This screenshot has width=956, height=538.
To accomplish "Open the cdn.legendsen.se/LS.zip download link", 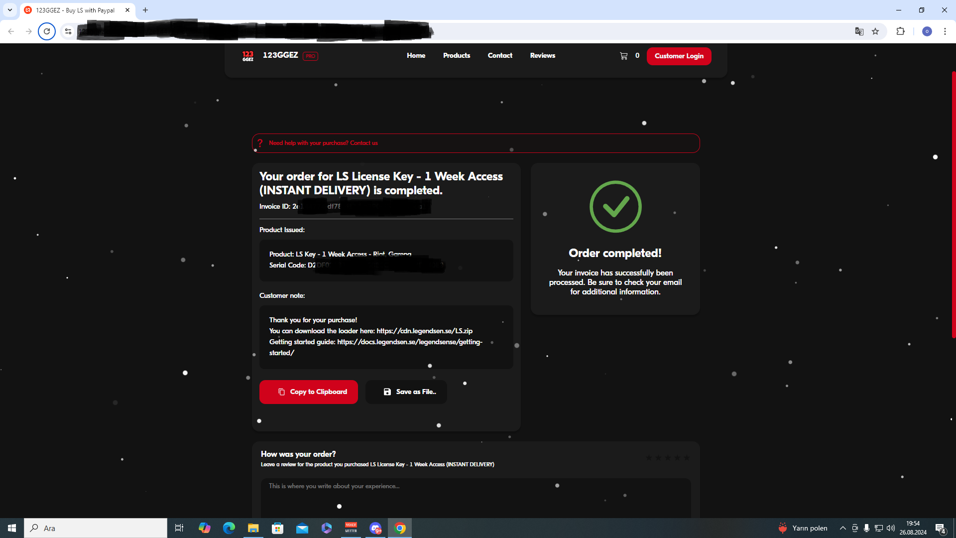I will coord(425,331).
